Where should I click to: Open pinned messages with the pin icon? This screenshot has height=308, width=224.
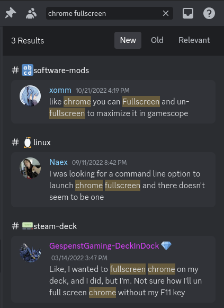pyautogui.click(x=11, y=13)
